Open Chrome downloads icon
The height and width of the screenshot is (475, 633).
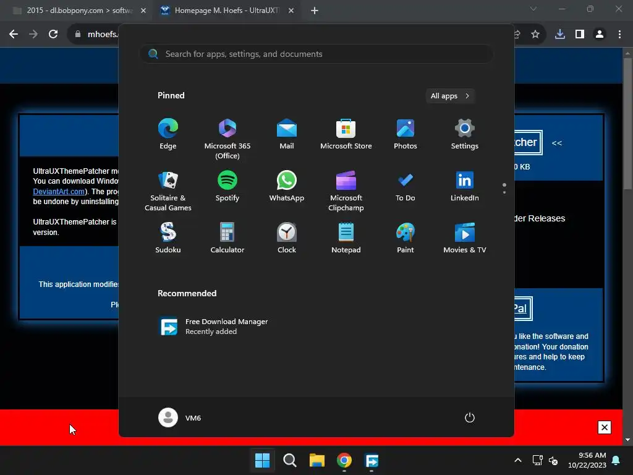(560, 35)
